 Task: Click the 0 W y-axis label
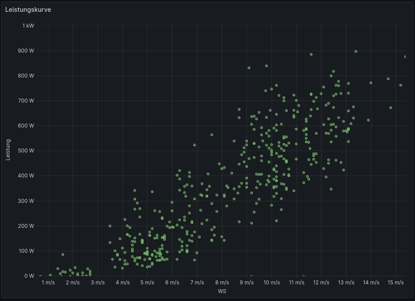[29, 276]
